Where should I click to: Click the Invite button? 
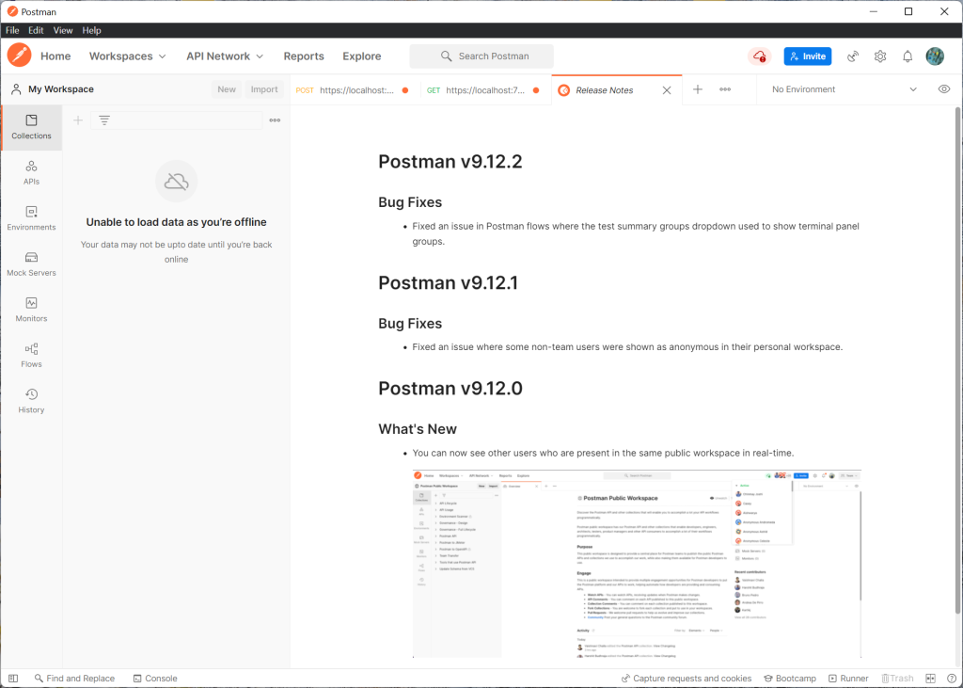tap(807, 56)
